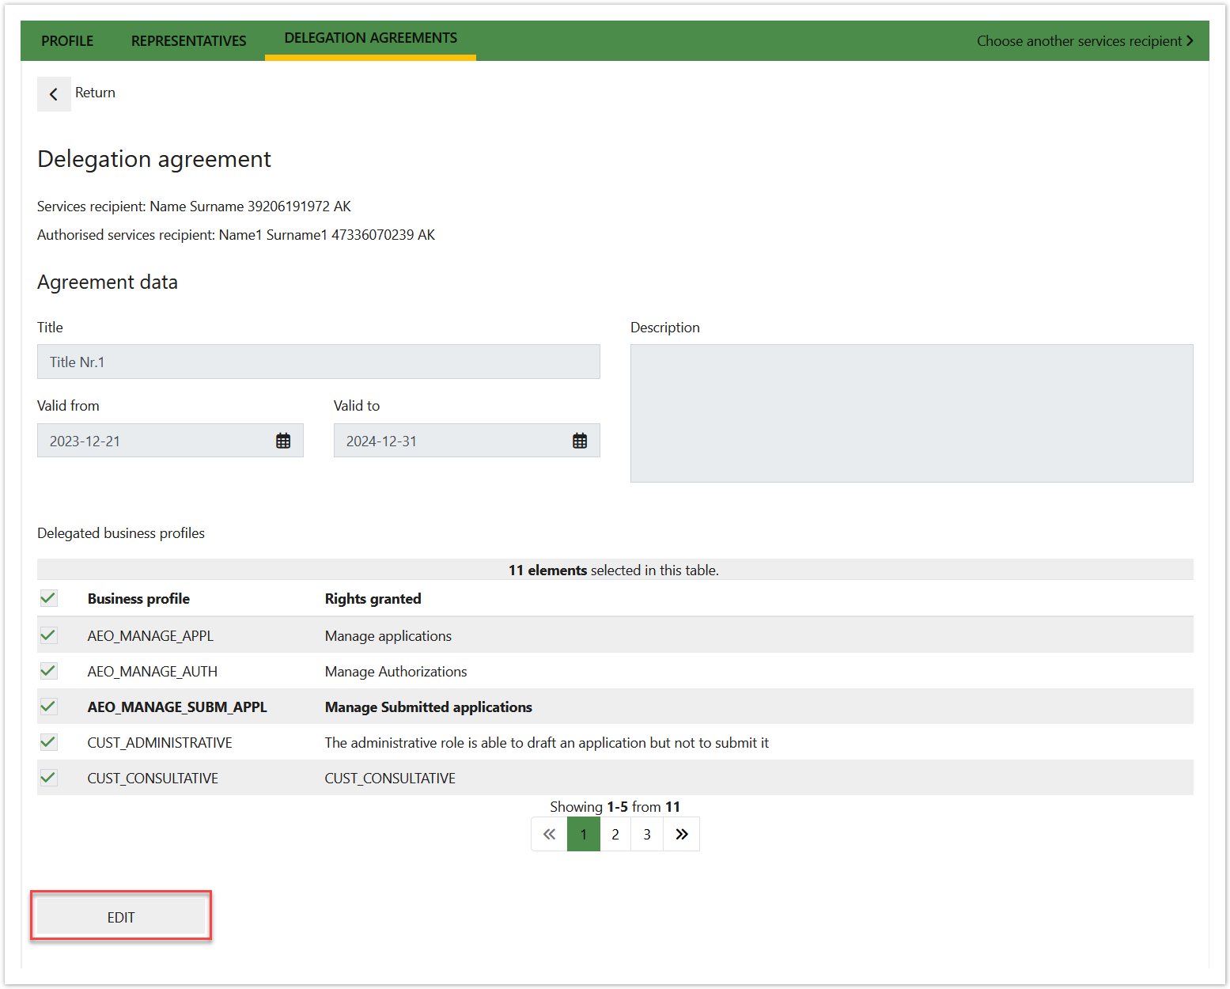Switch to the PROFILE tab
Viewport: 1230px width, 989px height.
[67, 41]
